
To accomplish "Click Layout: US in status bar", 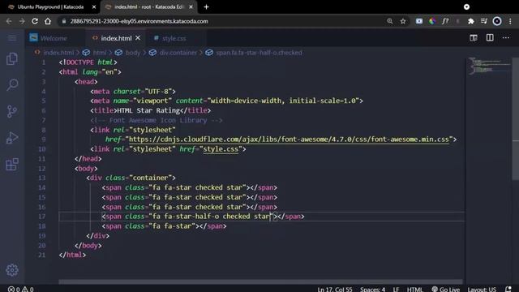I will coord(482,289).
